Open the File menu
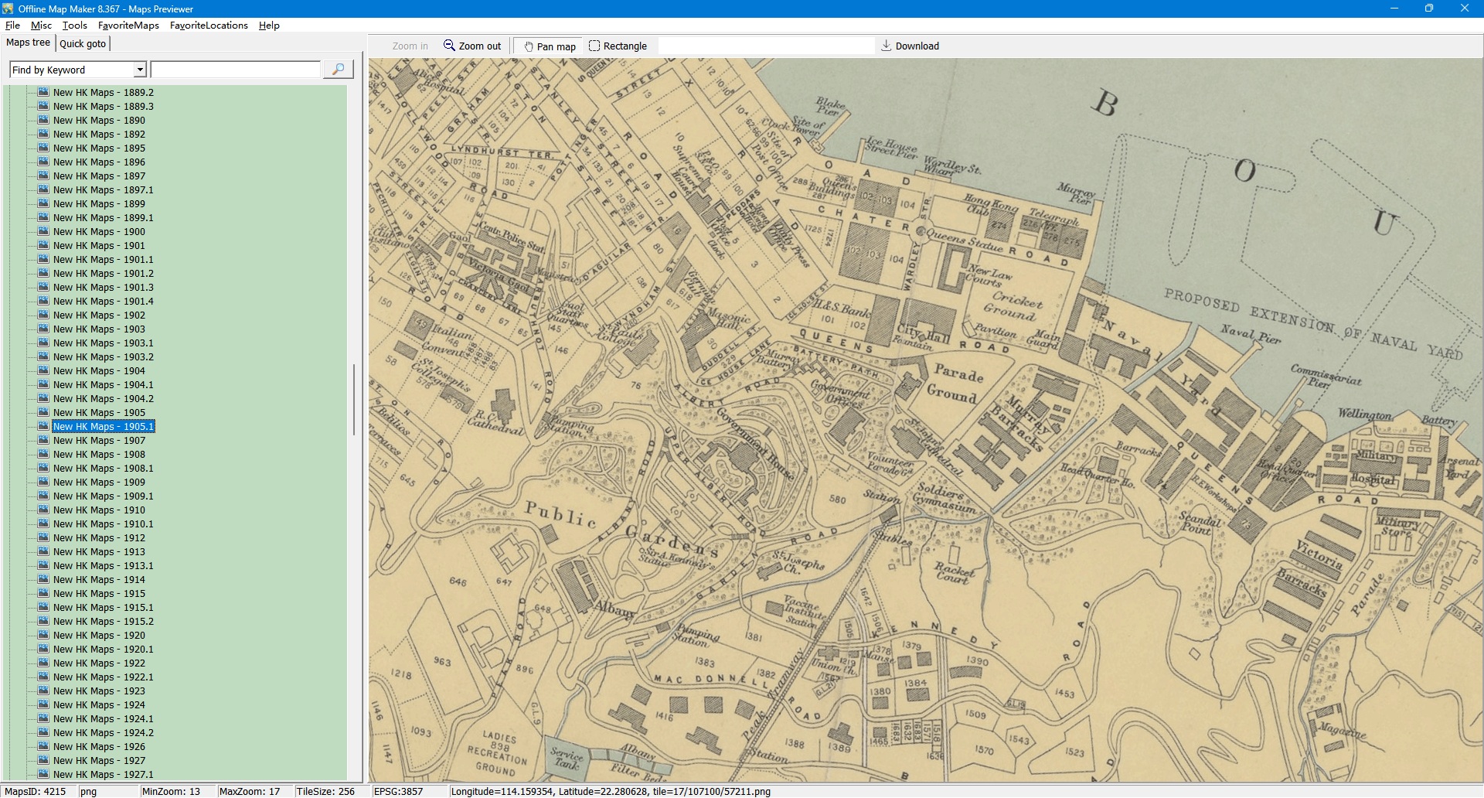This screenshot has width=1484, height=798. coord(12,26)
